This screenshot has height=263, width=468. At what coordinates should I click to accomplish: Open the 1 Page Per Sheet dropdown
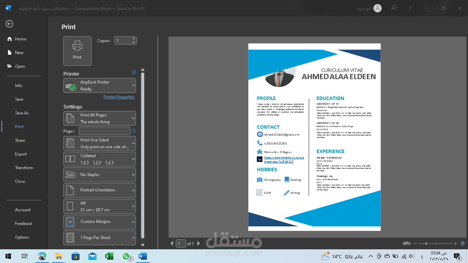(x=100, y=238)
